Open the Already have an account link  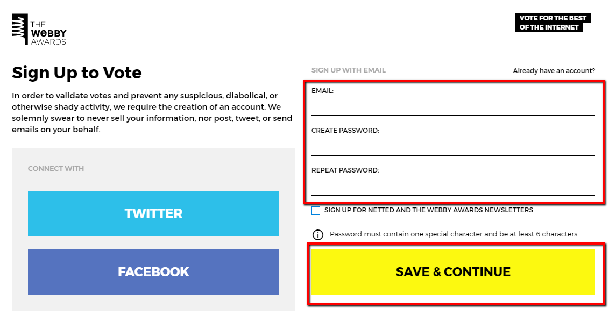pyautogui.click(x=554, y=70)
